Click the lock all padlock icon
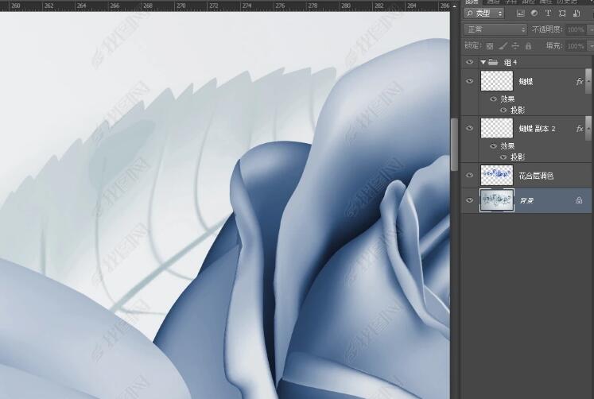This screenshot has height=399, width=594. pyautogui.click(x=528, y=46)
